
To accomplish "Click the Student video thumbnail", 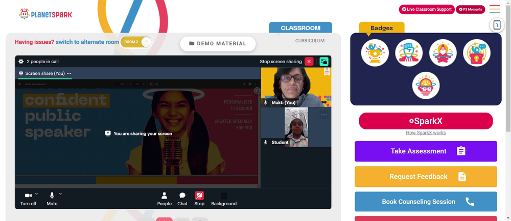I will [x=296, y=127].
